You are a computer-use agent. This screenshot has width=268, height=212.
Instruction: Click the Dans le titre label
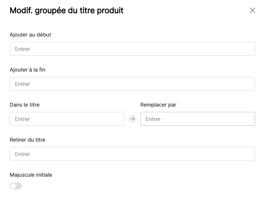(x=25, y=105)
